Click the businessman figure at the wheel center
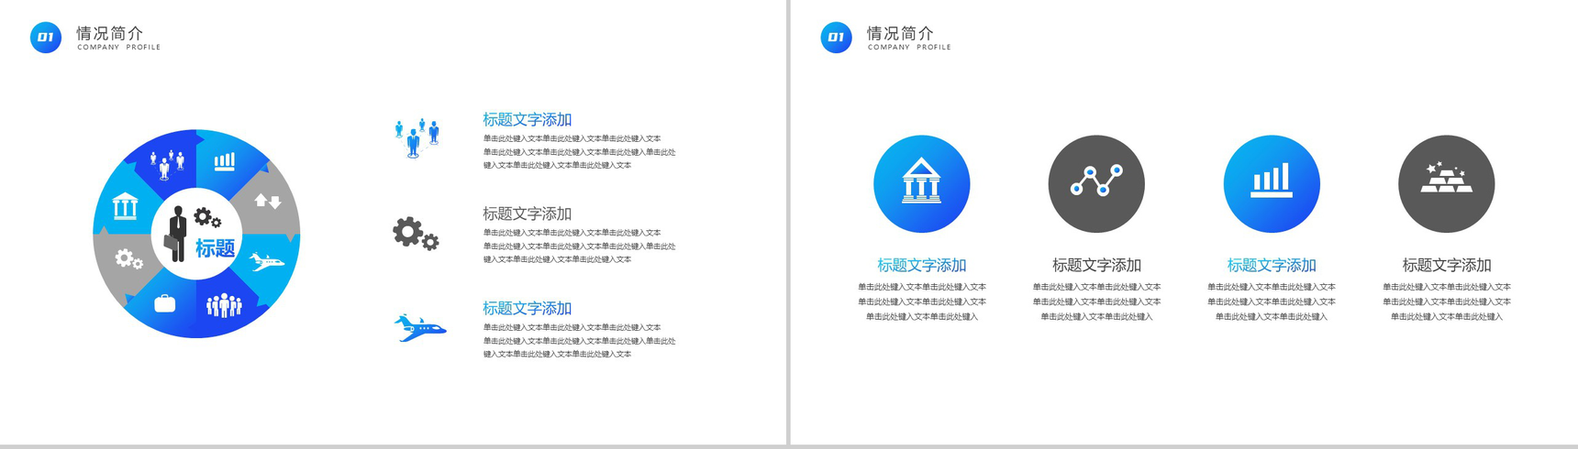Viewport: 1578px width, 449px height. point(176,234)
